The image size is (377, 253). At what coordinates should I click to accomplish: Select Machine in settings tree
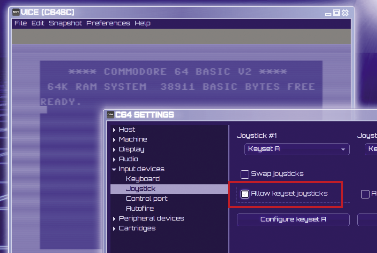pyautogui.click(x=133, y=139)
